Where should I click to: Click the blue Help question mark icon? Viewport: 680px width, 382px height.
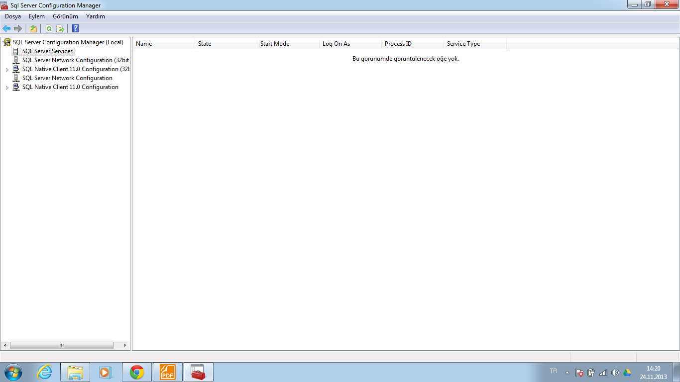click(x=76, y=28)
